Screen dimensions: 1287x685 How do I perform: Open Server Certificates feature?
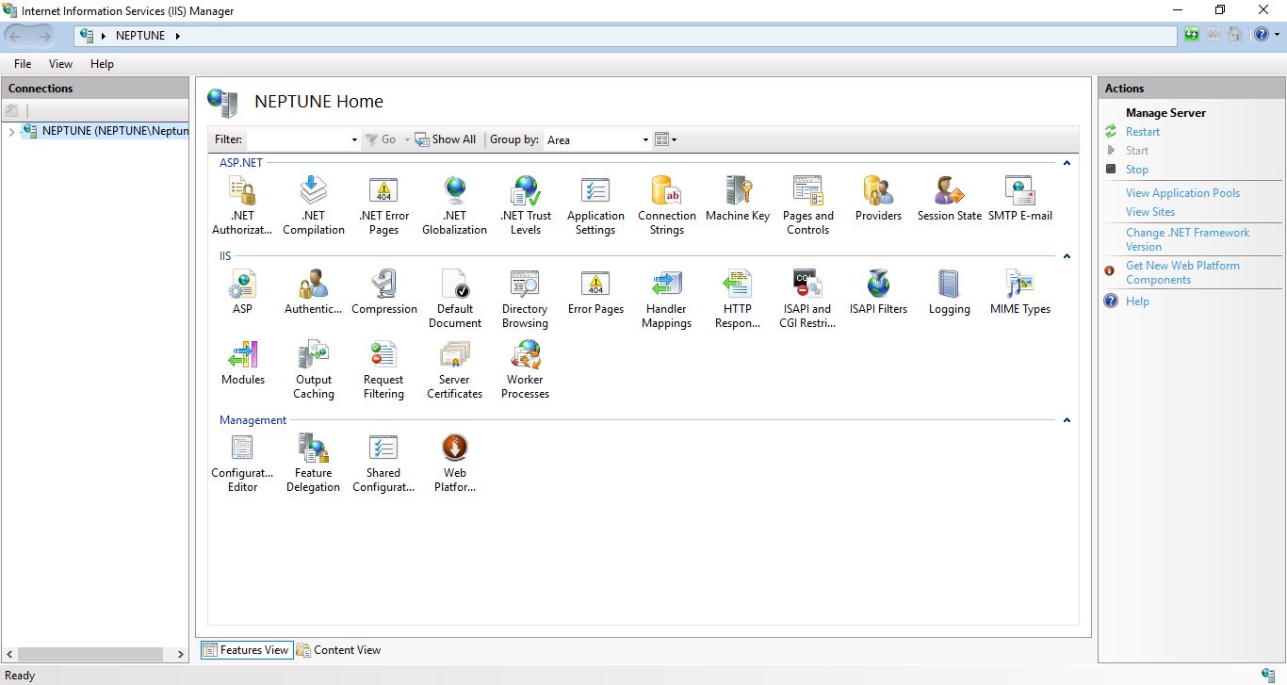coord(455,369)
